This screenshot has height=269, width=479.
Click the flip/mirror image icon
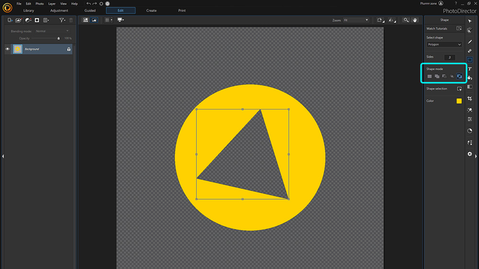pos(392,20)
